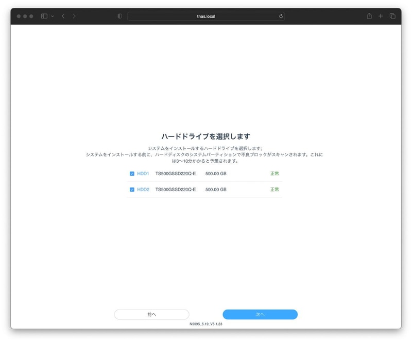Open the HDD2 drive link

[142, 190]
